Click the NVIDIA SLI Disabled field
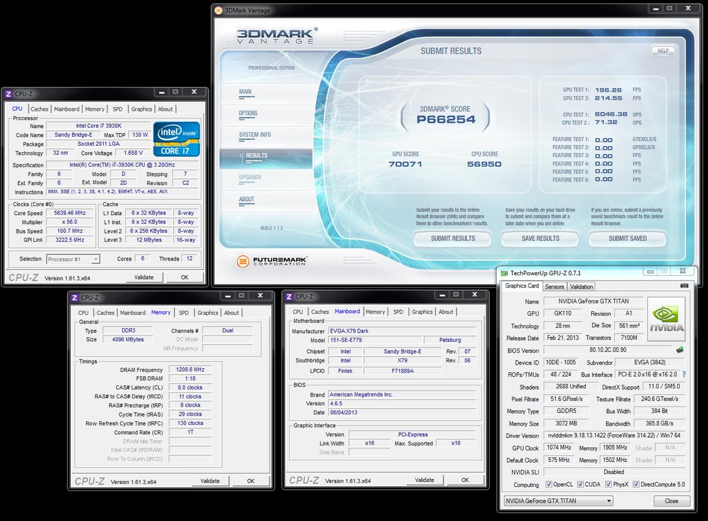Screen dimensions: 708x521 tap(615, 472)
